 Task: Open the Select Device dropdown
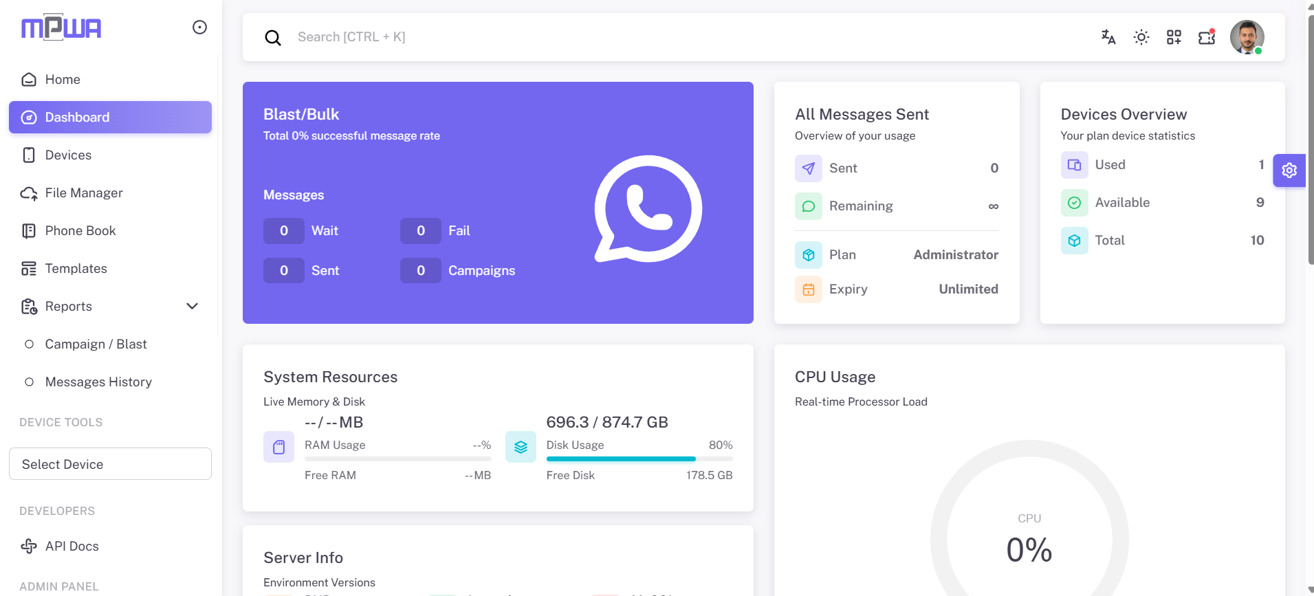[x=110, y=464]
